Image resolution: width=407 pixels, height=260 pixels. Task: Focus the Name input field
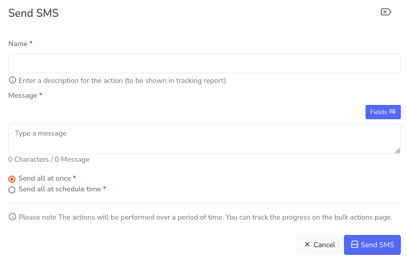click(204, 63)
